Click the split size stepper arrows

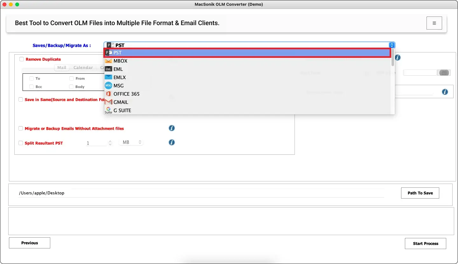[x=110, y=143]
